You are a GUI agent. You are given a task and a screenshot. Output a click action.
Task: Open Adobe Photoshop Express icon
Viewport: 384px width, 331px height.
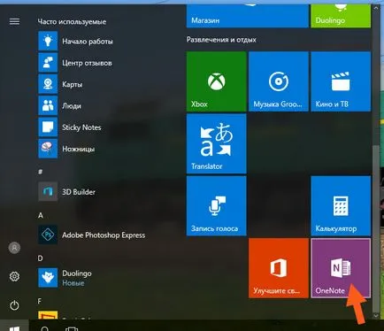click(x=48, y=235)
